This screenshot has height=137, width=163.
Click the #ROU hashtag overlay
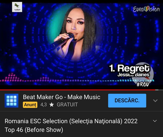(x=143, y=84)
